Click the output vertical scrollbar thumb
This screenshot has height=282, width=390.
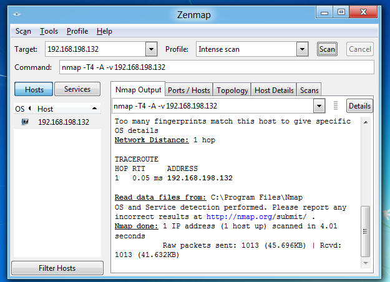(366, 231)
